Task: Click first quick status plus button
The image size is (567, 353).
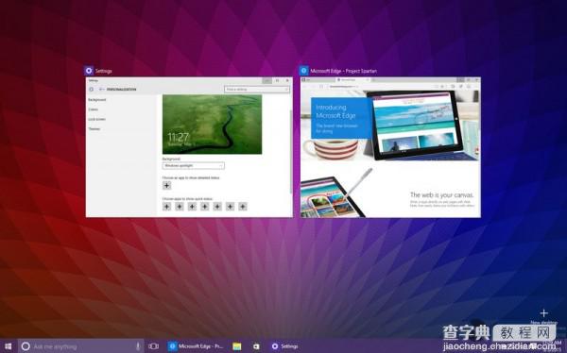Action: coord(166,207)
